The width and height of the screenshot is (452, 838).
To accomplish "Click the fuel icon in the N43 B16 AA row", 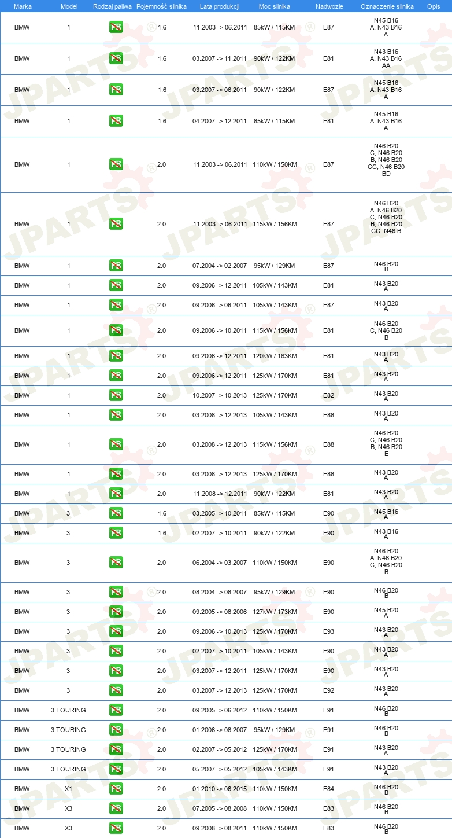I will [x=116, y=58].
